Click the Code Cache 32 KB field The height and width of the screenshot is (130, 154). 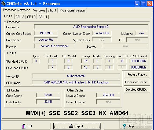point(48,95)
